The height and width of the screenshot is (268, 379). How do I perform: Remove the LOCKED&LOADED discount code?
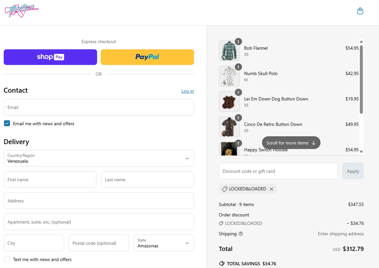pyautogui.click(x=271, y=189)
